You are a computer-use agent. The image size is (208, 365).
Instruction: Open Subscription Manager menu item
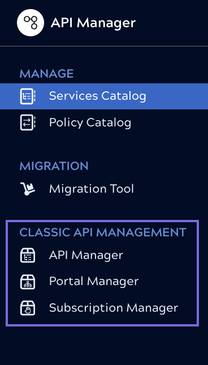coord(114,308)
